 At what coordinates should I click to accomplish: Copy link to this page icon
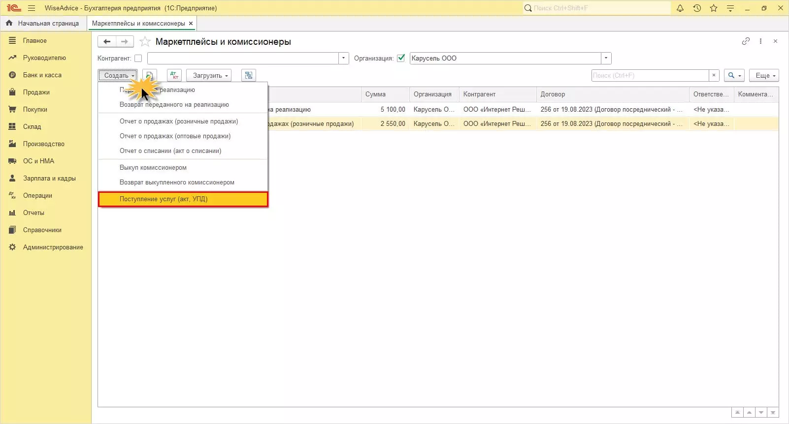coord(746,41)
